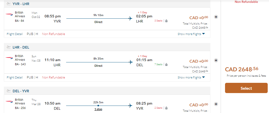269x113 pixels.
Task: Click British Airways logo for flight BA-143
Action: pos(9,58)
